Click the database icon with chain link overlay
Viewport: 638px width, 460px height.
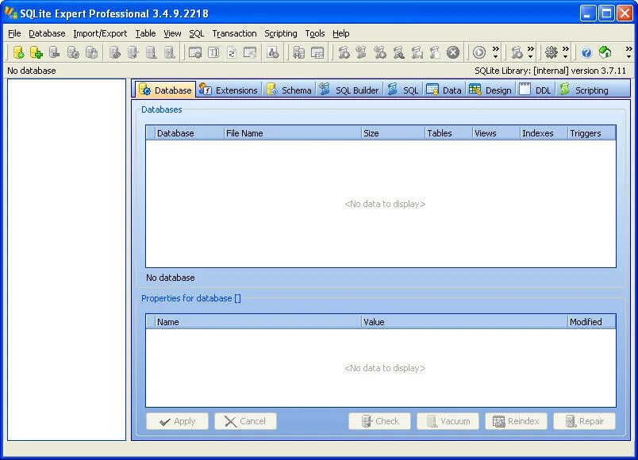tap(115, 52)
